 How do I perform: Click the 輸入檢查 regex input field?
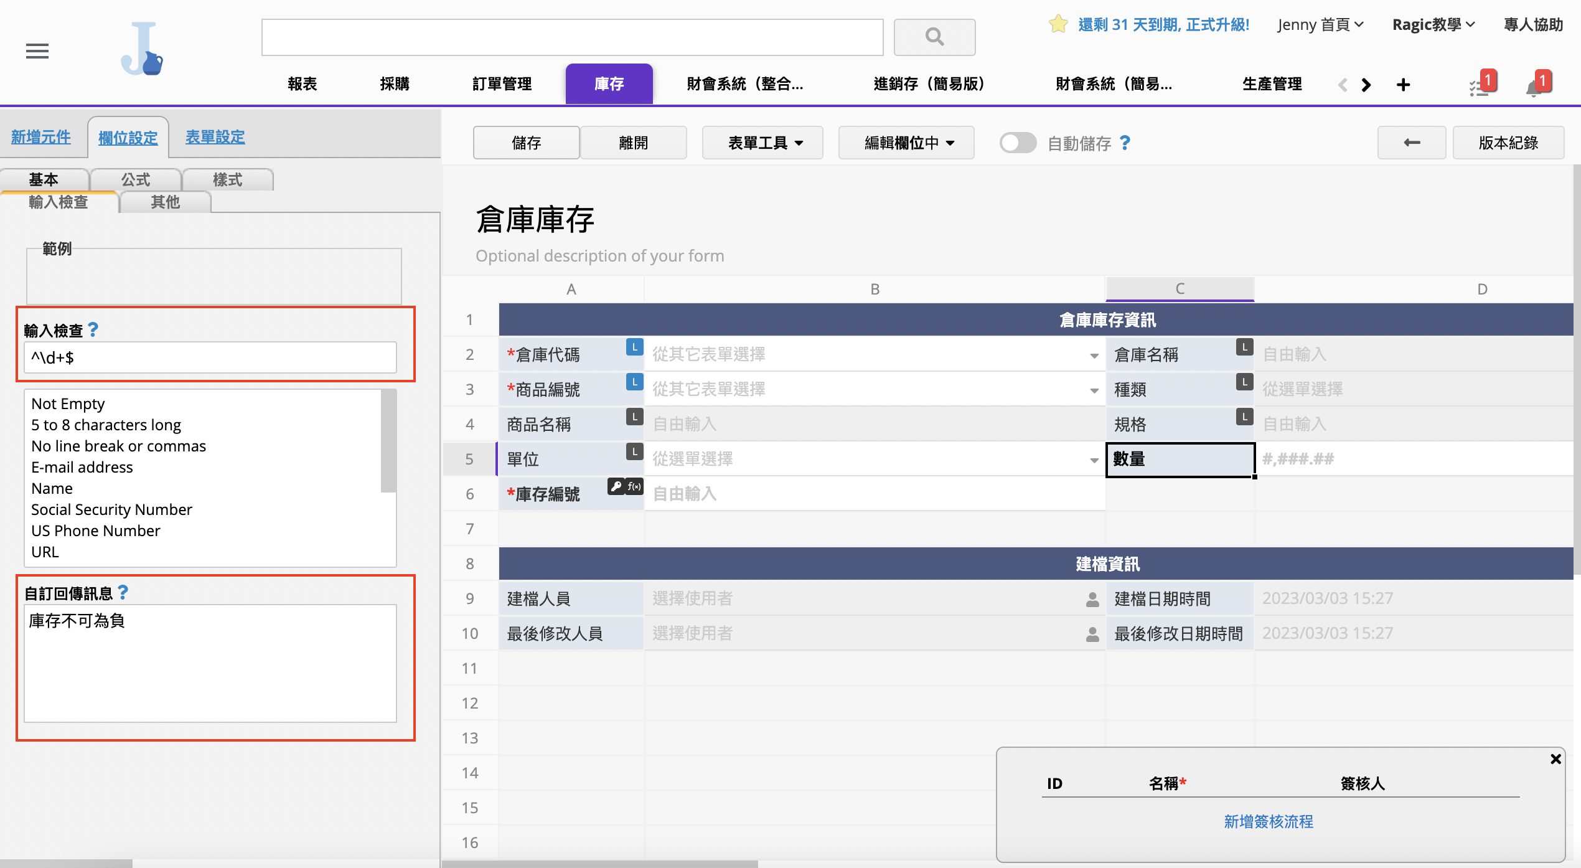click(x=210, y=357)
